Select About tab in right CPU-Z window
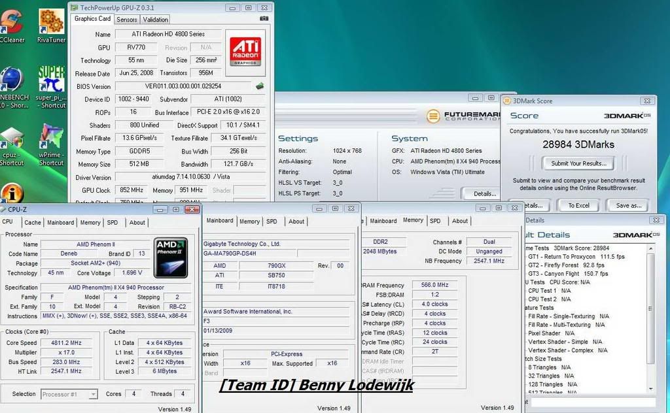The image size is (670, 413). [x=460, y=221]
